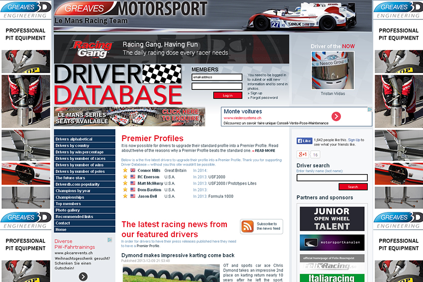Click AdChoices icon on Diverse PW-Fahrtrainings ad
The height and width of the screenshot is (282, 423).
point(110,240)
